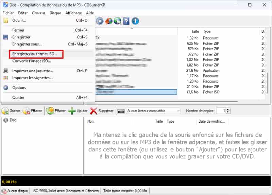Viewport: 272px width, 195px height.
Task: Sort compilation by Taille column header
Action: click(149, 121)
